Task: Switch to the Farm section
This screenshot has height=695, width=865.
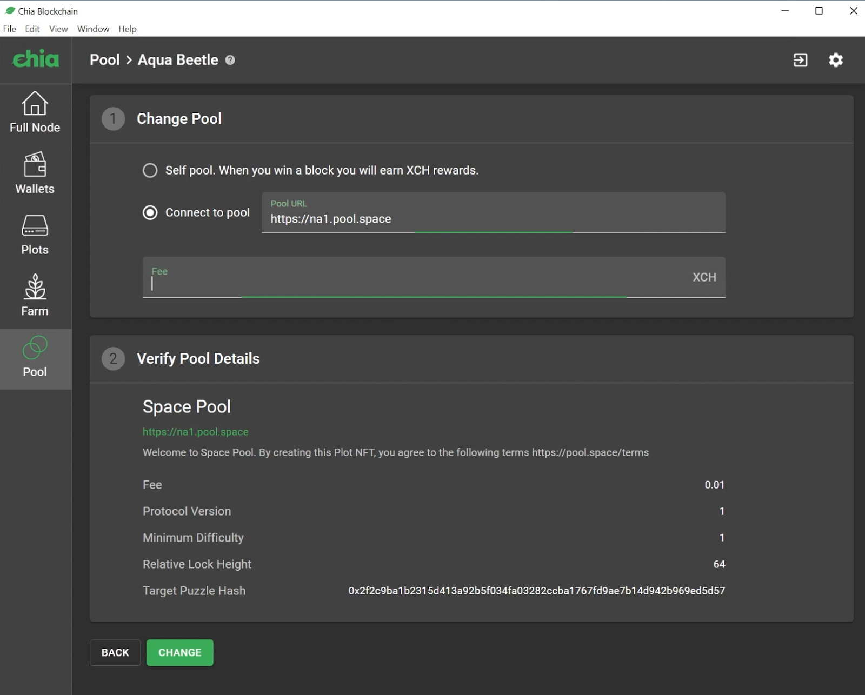Action: point(35,296)
